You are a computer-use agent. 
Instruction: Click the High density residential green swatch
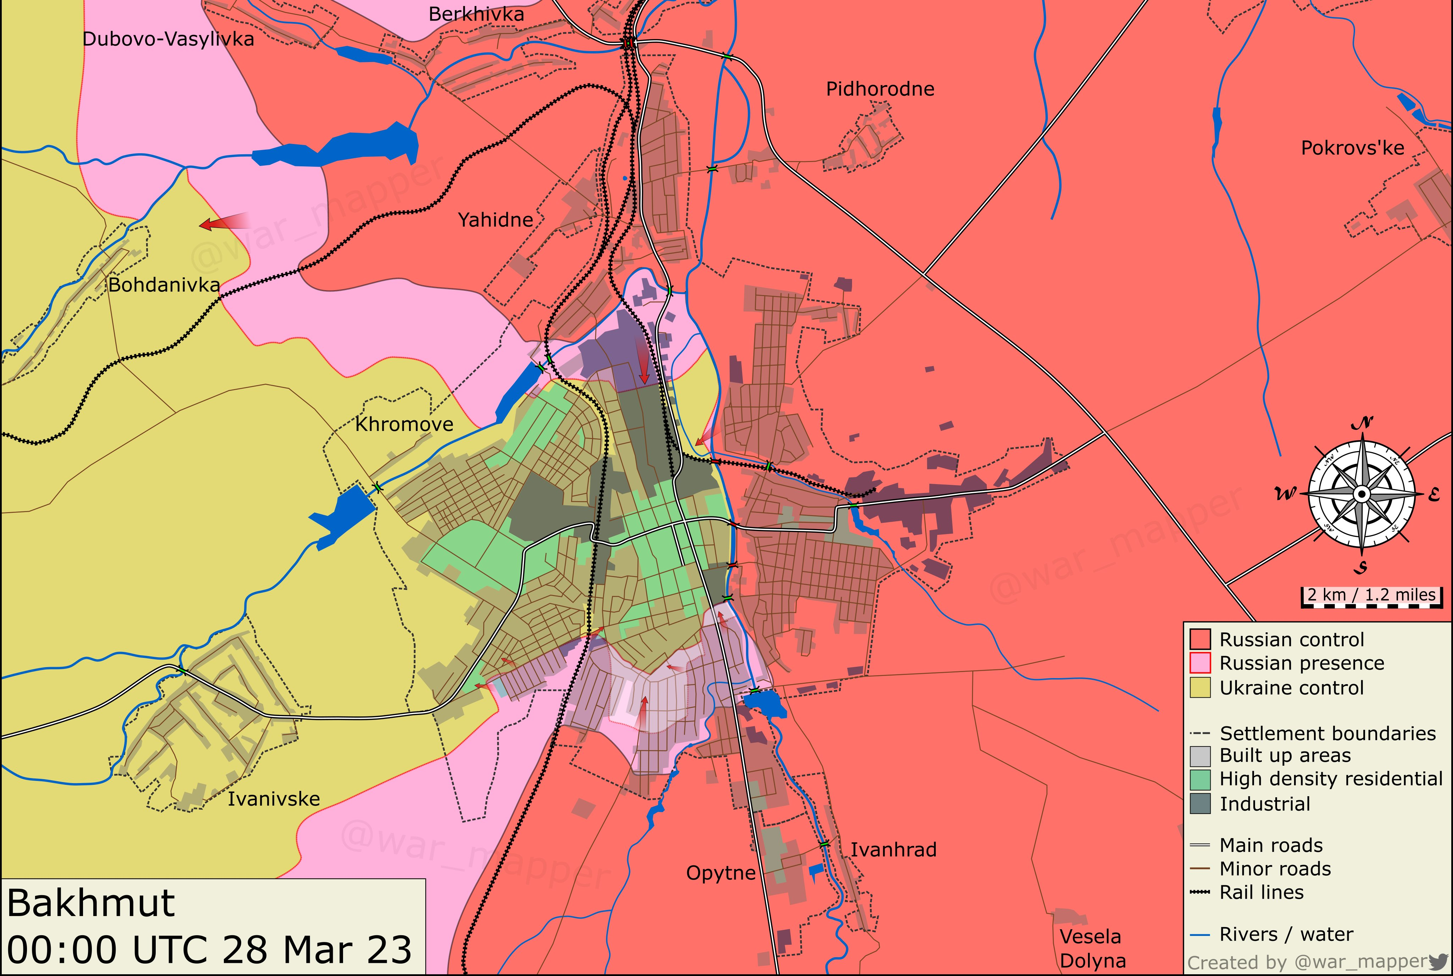click(1200, 779)
